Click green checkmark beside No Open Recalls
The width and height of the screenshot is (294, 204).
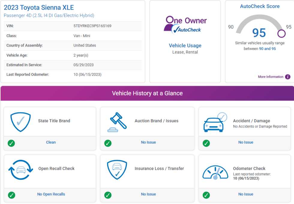pyautogui.click(x=11, y=195)
